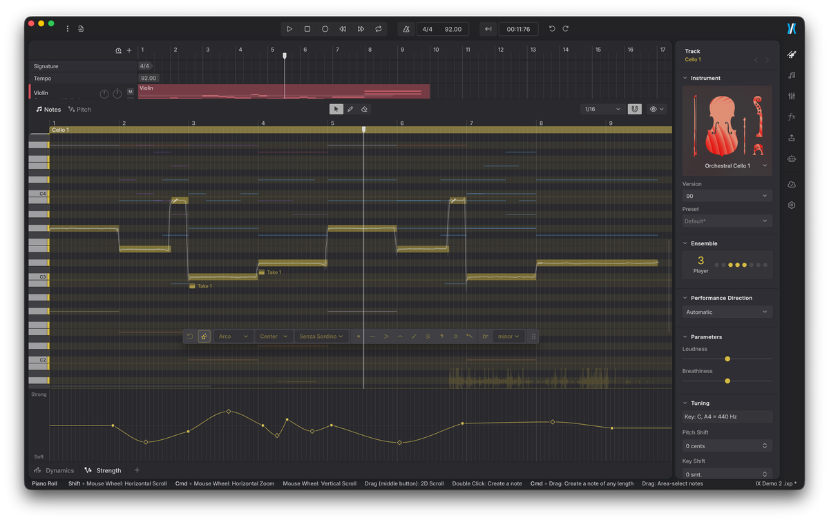This screenshot has height=522, width=829.
Task: Click the first Violin track knob
Action: pyautogui.click(x=104, y=93)
